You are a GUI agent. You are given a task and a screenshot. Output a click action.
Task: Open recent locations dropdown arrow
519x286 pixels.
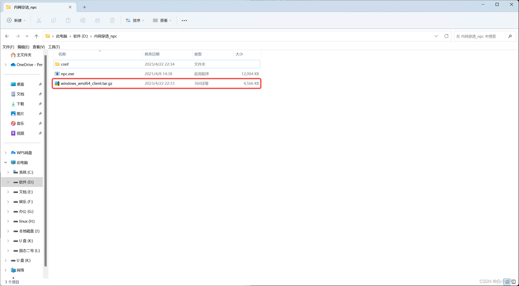click(x=27, y=36)
